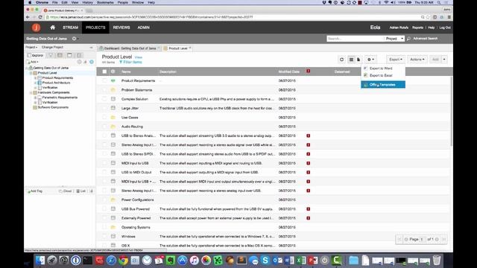Expand Parametric Requirements tree node
The width and height of the screenshot is (477, 268).
(35, 98)
